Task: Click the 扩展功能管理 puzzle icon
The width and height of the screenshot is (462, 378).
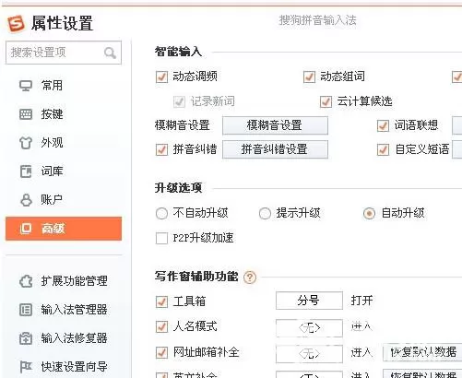Action: (x=26, y=281)
